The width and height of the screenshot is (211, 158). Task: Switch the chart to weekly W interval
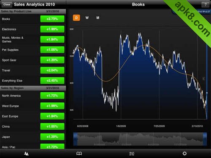point(87,18)
